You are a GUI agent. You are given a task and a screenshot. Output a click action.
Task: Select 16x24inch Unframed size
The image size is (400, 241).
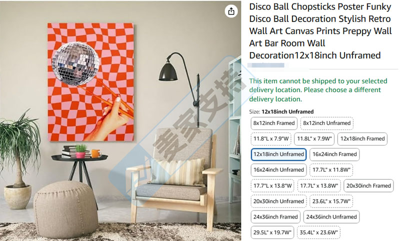coord(278,170)
